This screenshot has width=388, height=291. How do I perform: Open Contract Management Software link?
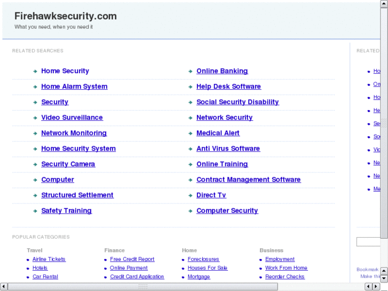click(x=248, y=179)
